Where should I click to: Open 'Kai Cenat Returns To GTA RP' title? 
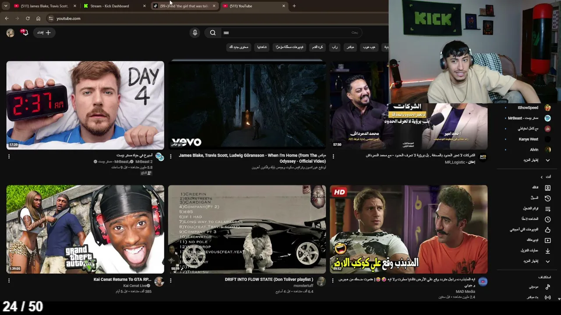[x=122, y=280]
